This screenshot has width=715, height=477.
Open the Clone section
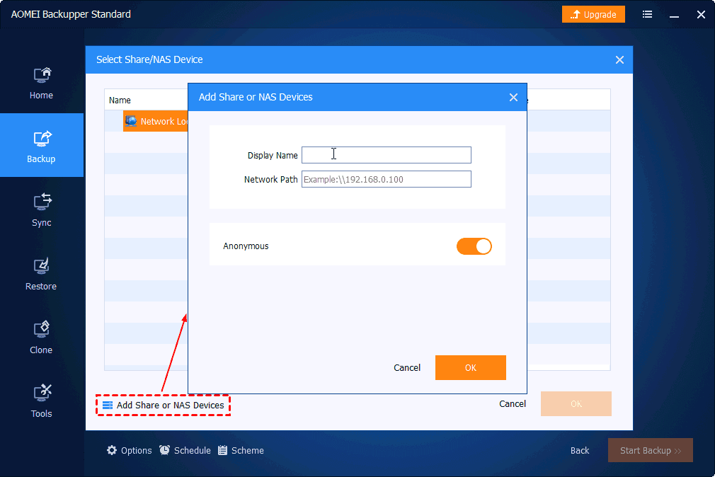tap(42, 338)
